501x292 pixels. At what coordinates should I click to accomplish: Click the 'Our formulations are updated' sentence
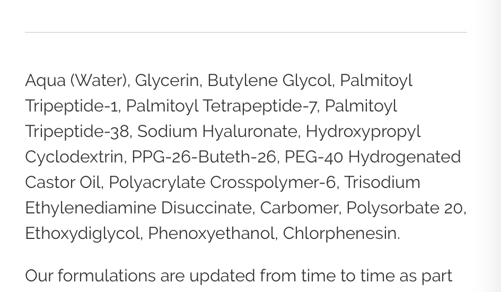pyautogui.click(x=239, y=276)
